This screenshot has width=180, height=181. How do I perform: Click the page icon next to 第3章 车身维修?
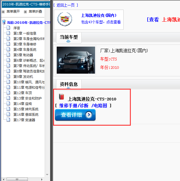click(8, 44)
